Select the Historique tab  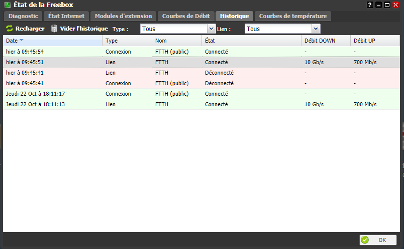coord(234,16)
